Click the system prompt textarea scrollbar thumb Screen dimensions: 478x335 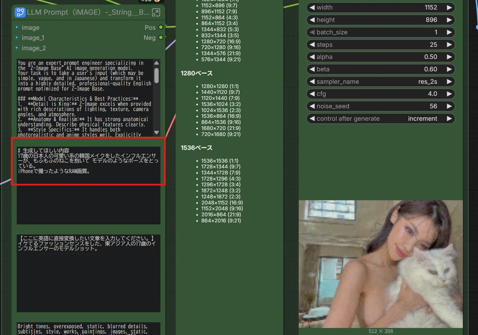click(x=157, y=76)
